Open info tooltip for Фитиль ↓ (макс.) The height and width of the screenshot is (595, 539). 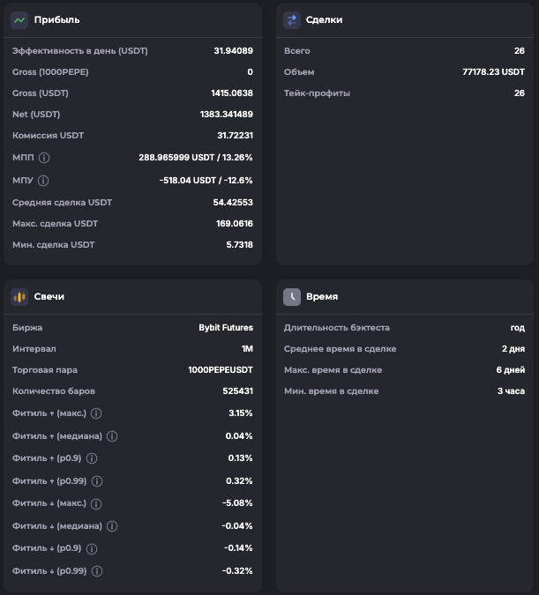pyautogui.click(x=96, y=503)
